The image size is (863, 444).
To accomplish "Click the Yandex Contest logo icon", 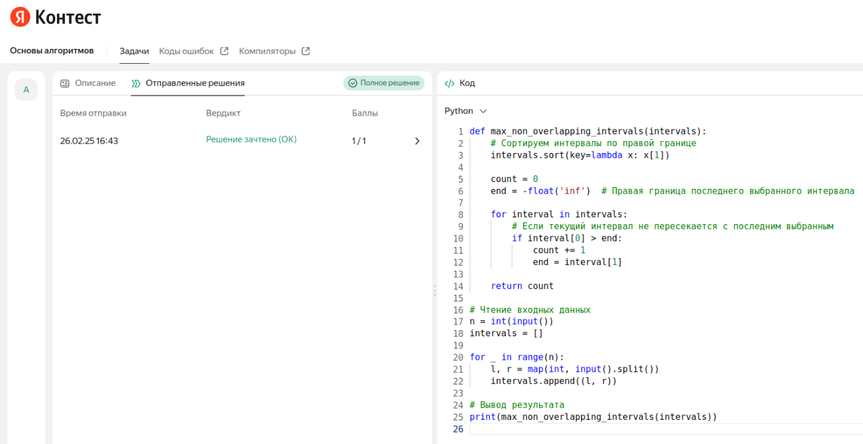I will point(20,17).
